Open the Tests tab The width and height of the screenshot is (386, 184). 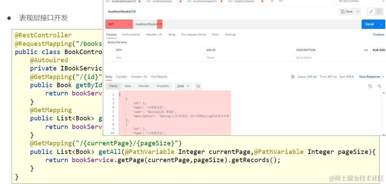[x=215, y=35]
